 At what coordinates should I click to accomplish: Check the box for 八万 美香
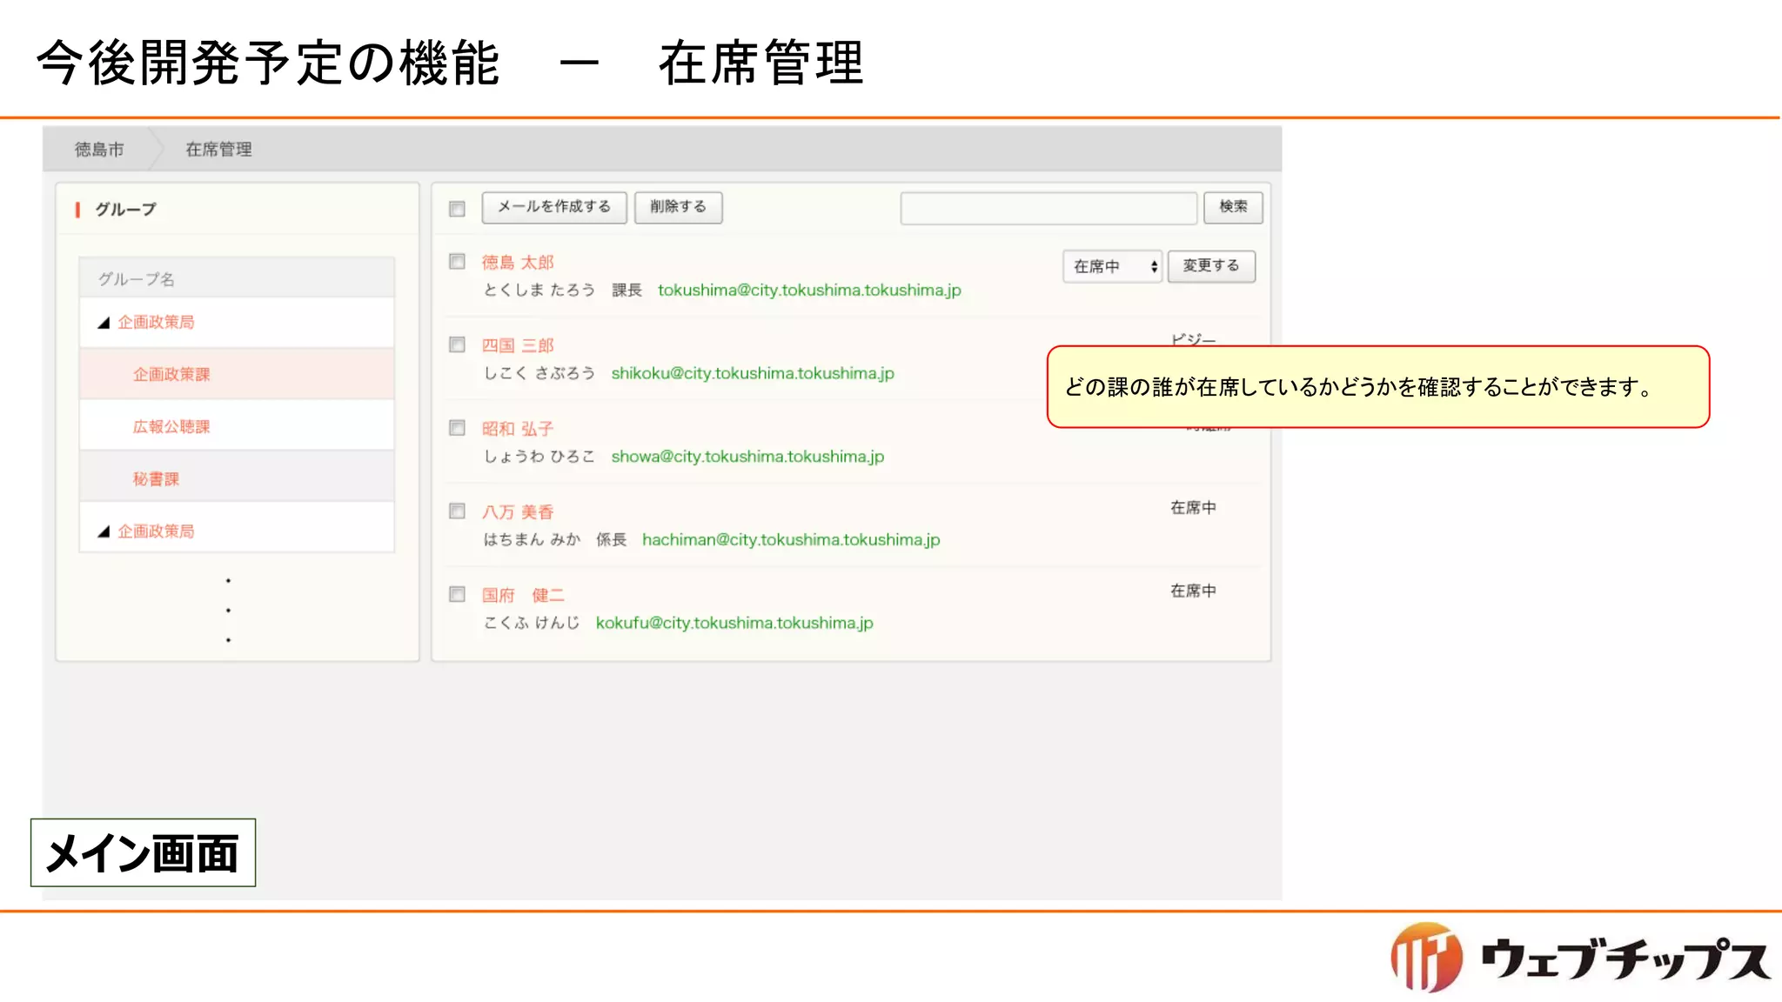[457, 511]
